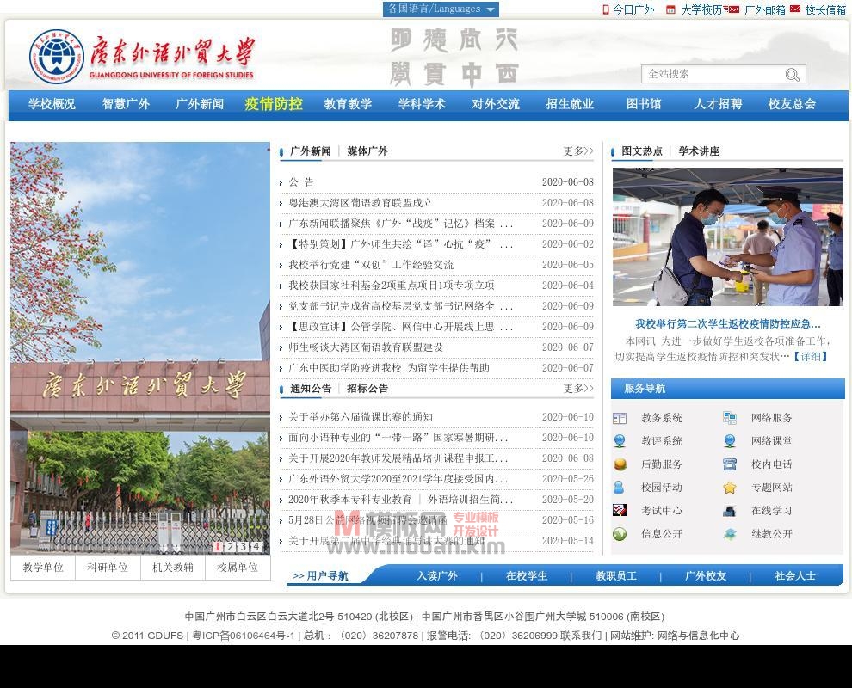The height and width of the screenshot is (688, 852).
Task: Open 教育教学 menu item
Action: [348, 104]
